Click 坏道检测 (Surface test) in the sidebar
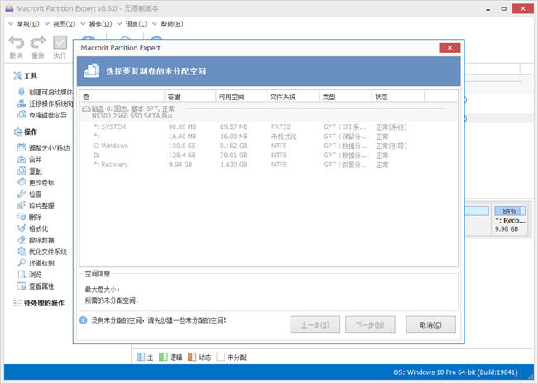This screenshot has height=384, width=538. pos(41,263)
